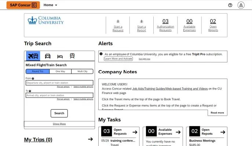This screenshot has height=146, width=252.
Task: Click the arrow beside My Trips
Action: coord(91,139)
